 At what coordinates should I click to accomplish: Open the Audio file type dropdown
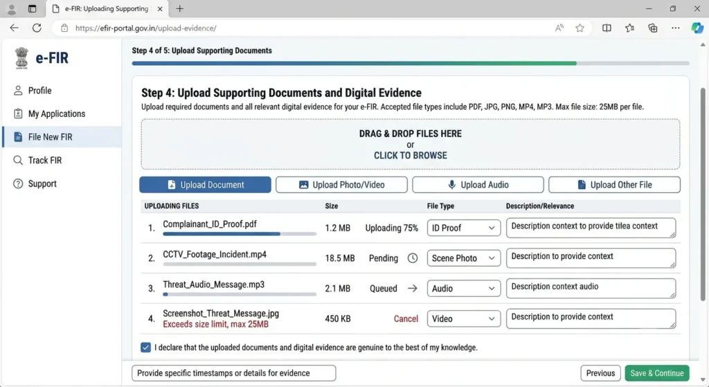coord(463,289)
